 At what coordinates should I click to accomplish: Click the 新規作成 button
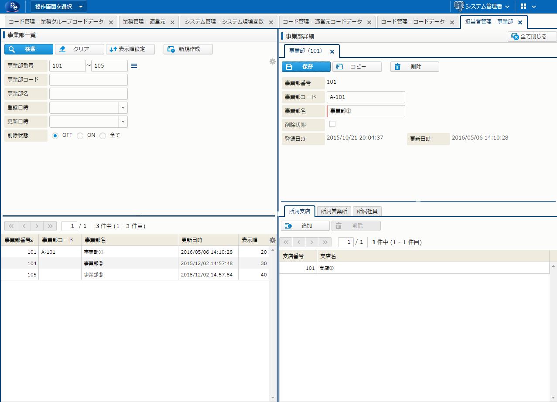[188, 49]
